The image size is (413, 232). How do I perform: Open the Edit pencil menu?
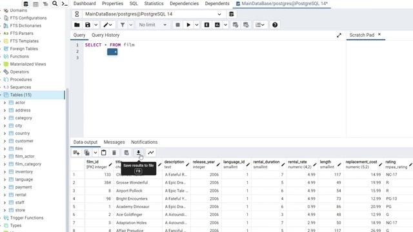point(108,24)
